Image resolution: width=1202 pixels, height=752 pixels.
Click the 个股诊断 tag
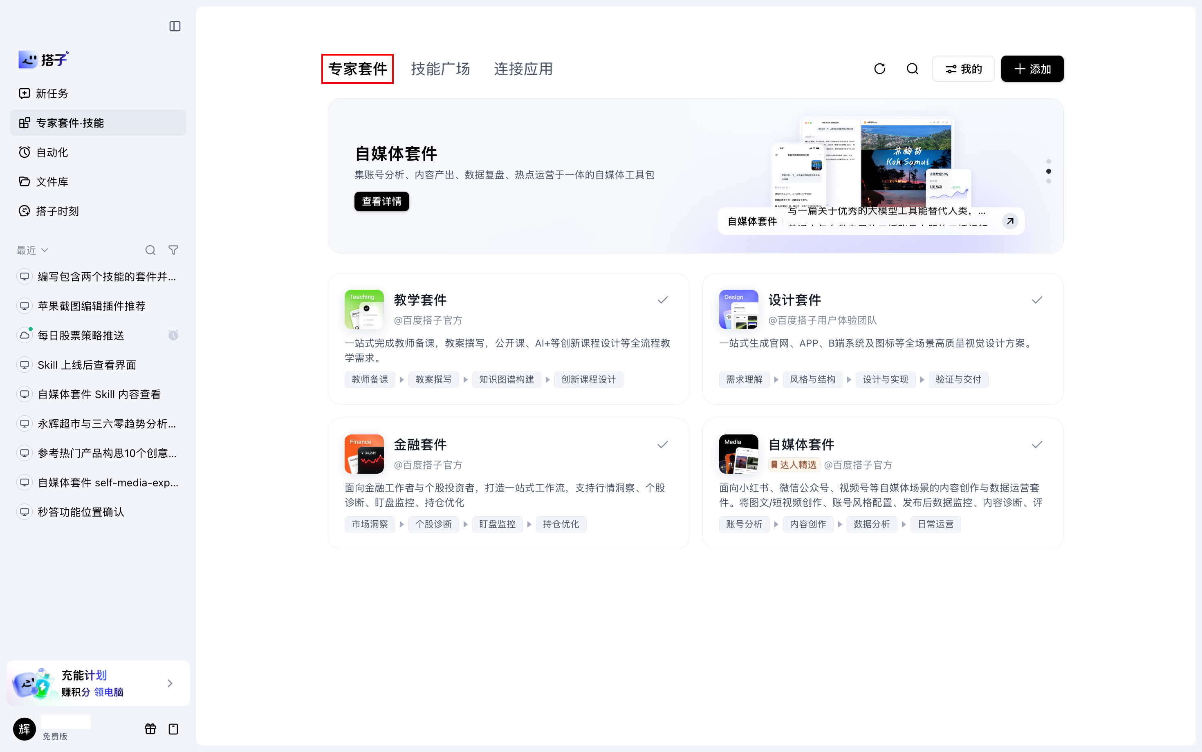click(x=433, y=524)
